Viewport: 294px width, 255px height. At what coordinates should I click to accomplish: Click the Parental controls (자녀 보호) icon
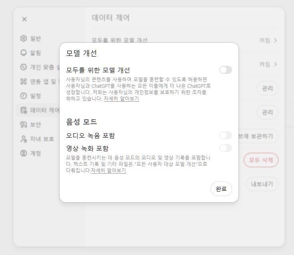(24, 139)
